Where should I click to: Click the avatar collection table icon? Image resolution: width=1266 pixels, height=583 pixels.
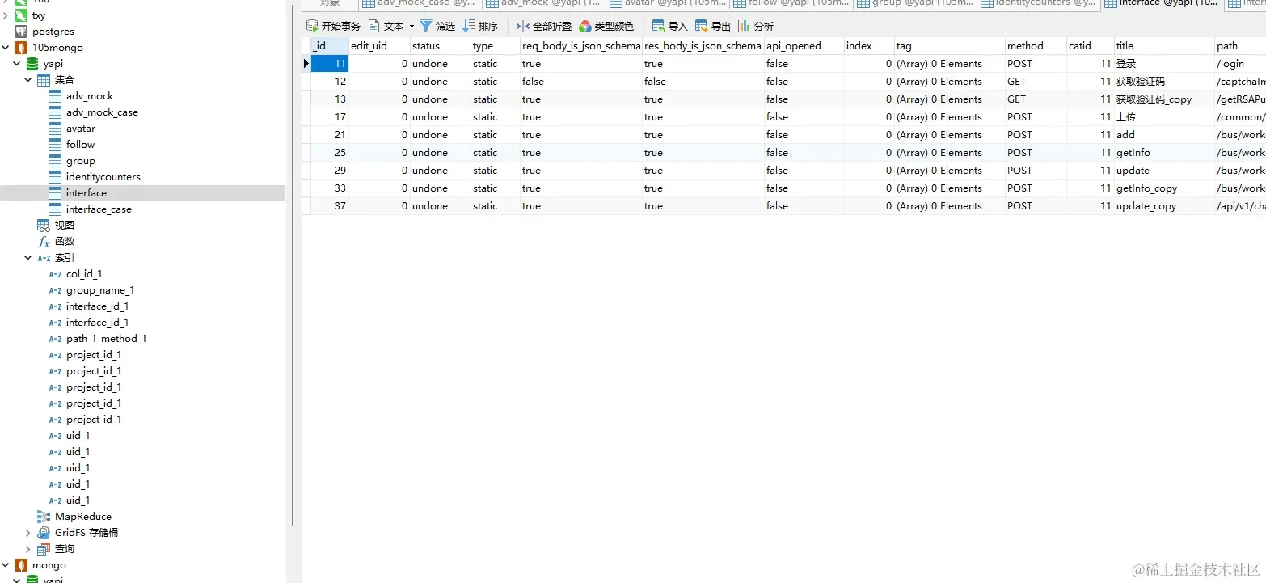(x=55, y=129)
